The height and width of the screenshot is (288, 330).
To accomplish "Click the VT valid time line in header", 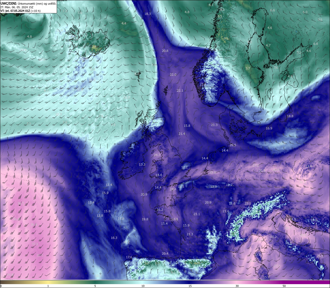I will click(x=20, y=11).
